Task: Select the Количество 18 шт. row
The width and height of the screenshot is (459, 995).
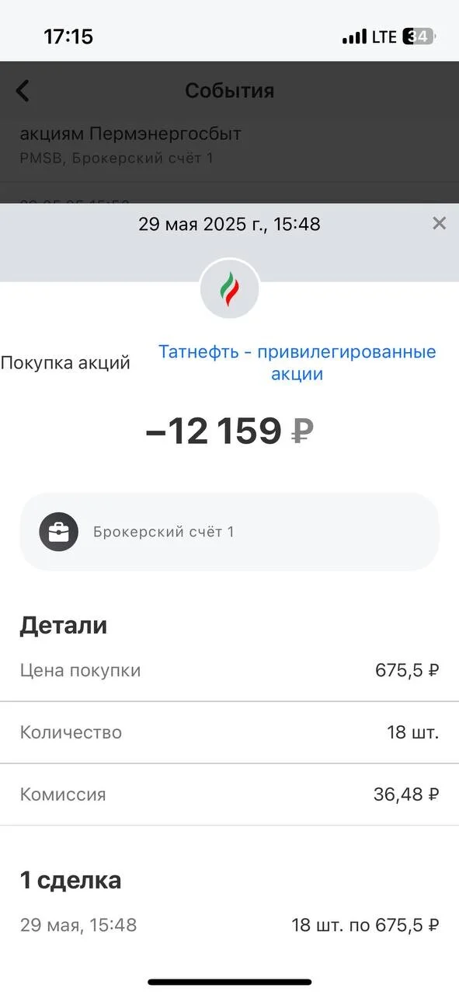Action: (229, 732)
